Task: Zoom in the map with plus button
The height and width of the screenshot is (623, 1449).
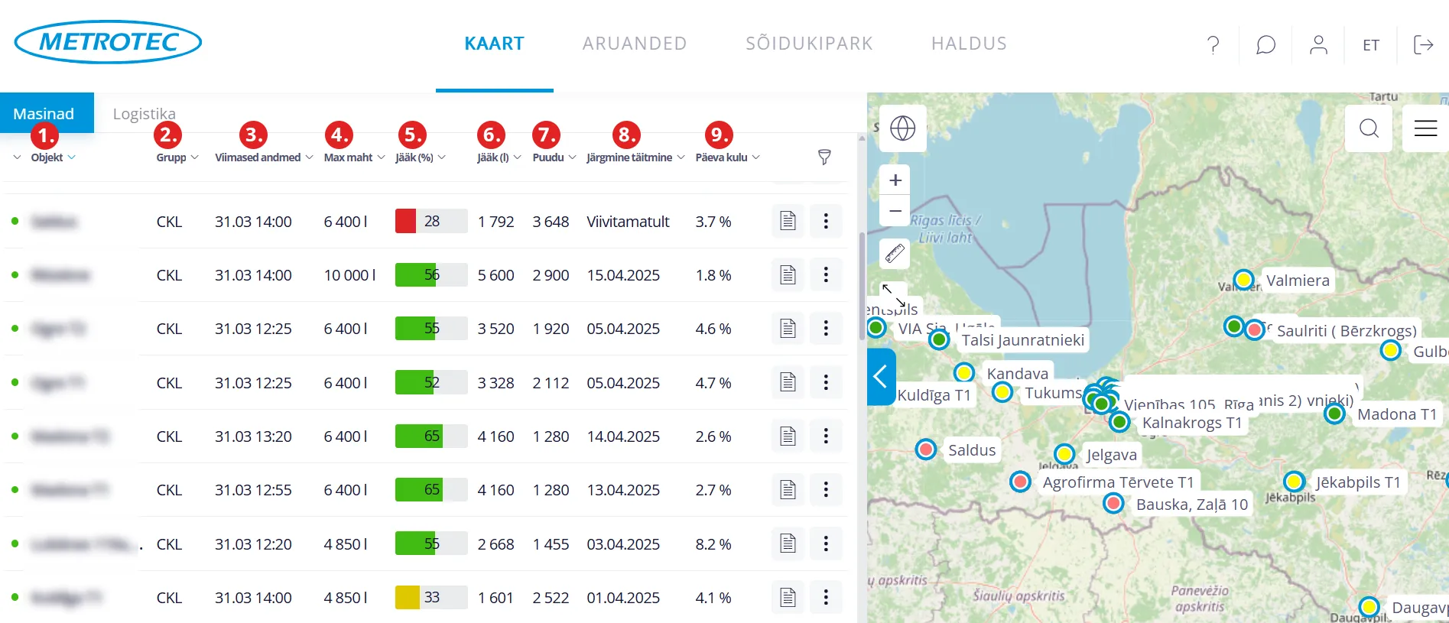Action: [x=895, y=180]
